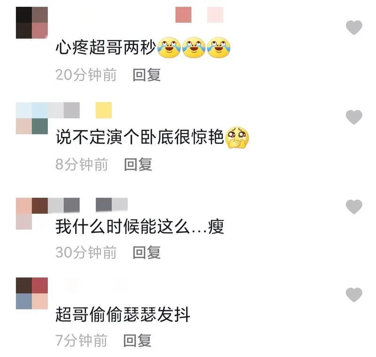Select the comment text '说不定演个卧底很惊艳'

click(140, 137)
